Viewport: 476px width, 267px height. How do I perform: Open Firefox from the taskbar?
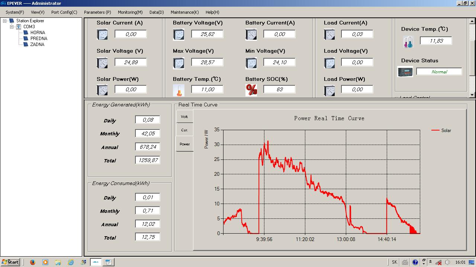(32, 262)
